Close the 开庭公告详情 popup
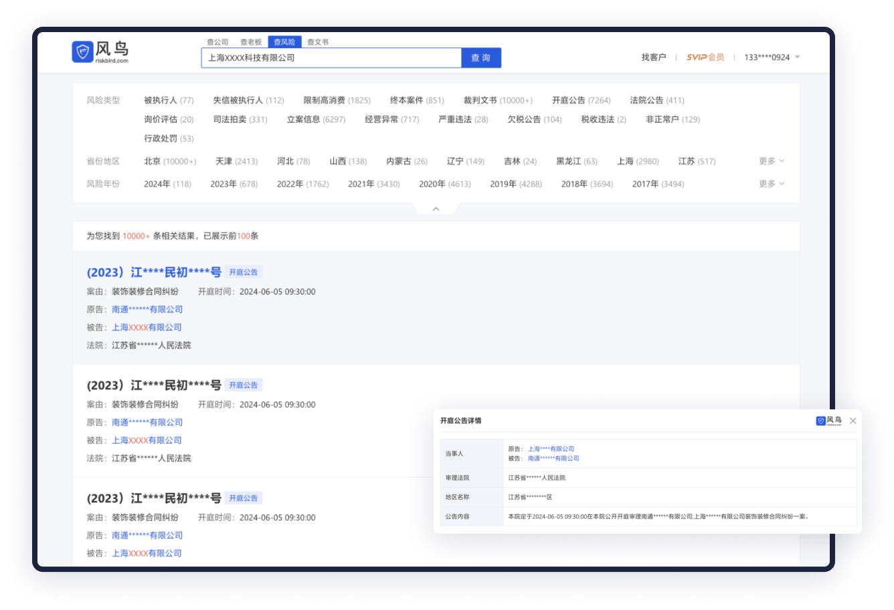 [x=853, y=421]
